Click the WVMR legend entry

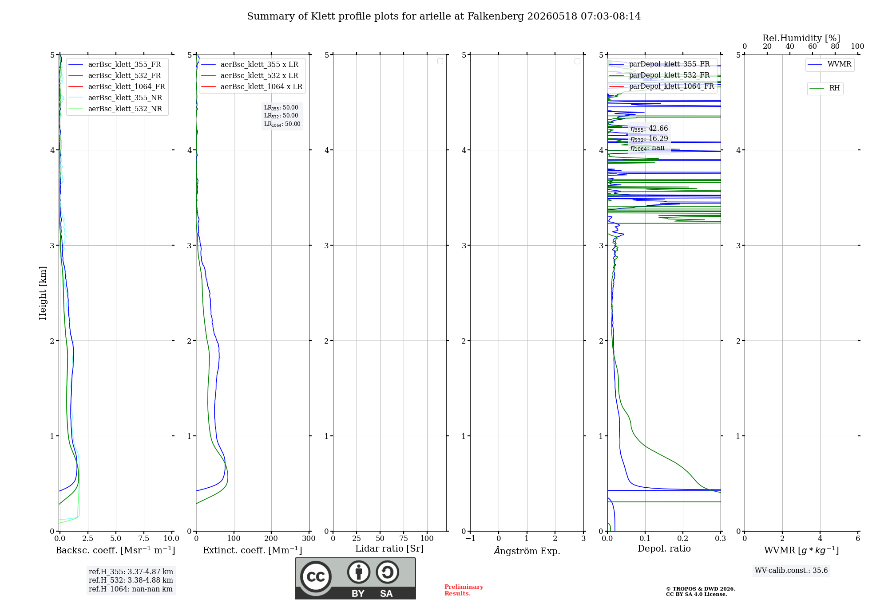click(830, 65)
